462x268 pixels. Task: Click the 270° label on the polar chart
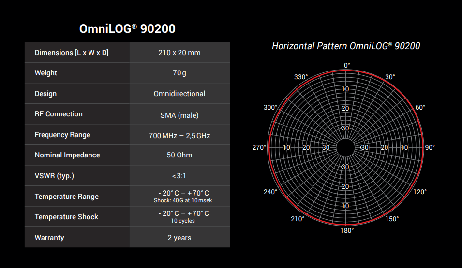pos(259,147)
